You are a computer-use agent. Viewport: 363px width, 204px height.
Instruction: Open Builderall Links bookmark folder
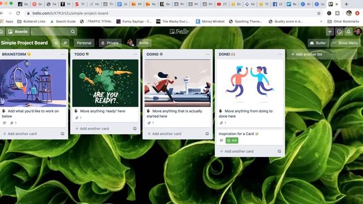click(31, 22)
